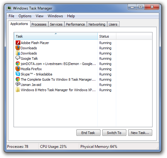Click the folder Downloads task icon

[18, 53]
